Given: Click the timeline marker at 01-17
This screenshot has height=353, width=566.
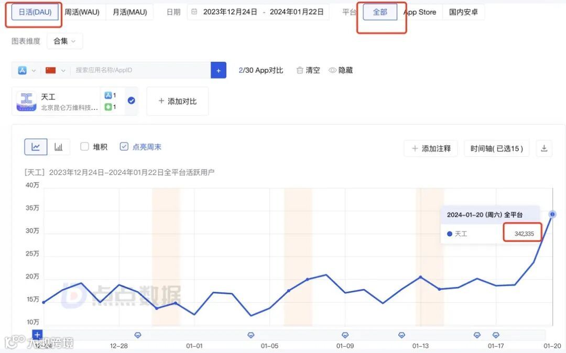Looking at the screenshot, I should tap(496, 335).
